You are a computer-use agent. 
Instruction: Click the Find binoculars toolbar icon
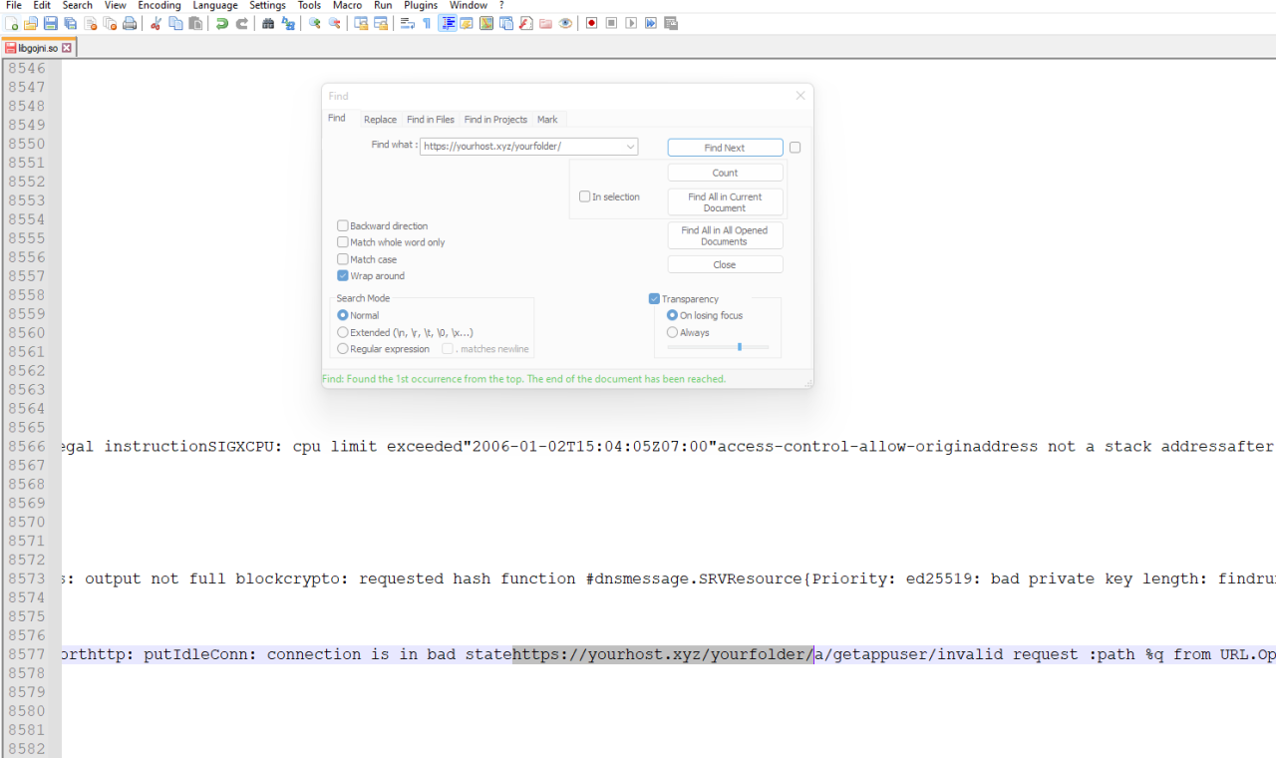point(268,23)
